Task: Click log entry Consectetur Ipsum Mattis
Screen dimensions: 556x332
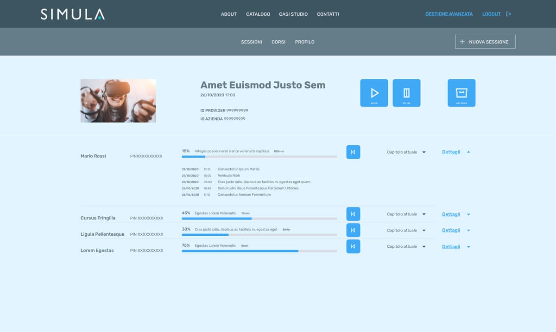Action: (x=239, y=169)
